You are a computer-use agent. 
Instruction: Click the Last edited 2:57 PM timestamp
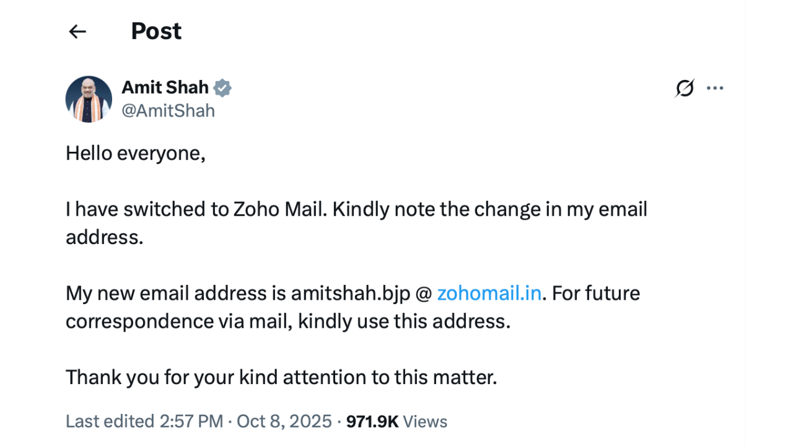[144, 422]
